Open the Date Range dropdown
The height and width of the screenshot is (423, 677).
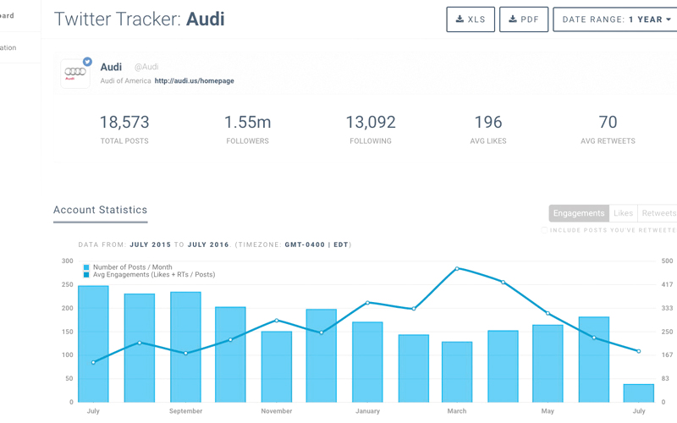615,19
